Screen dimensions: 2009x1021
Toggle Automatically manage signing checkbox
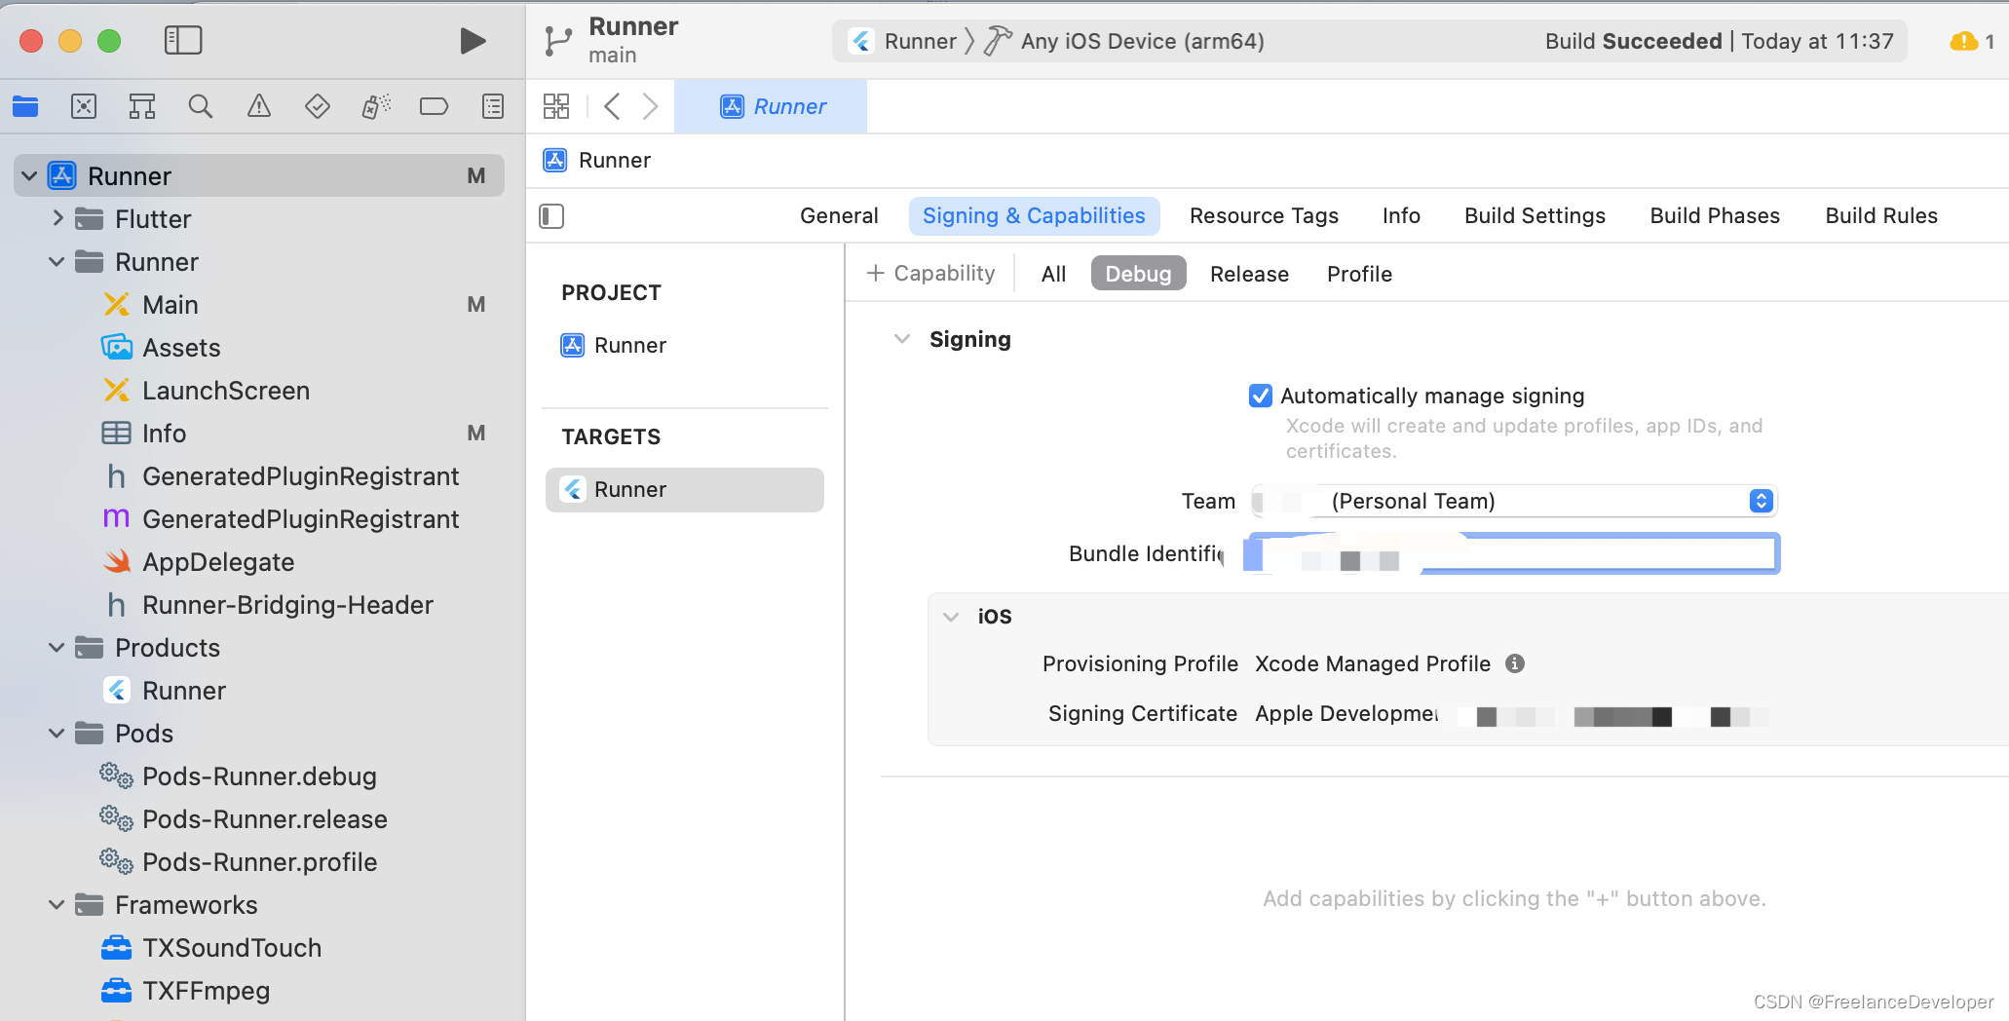[x=1261, y=396]
